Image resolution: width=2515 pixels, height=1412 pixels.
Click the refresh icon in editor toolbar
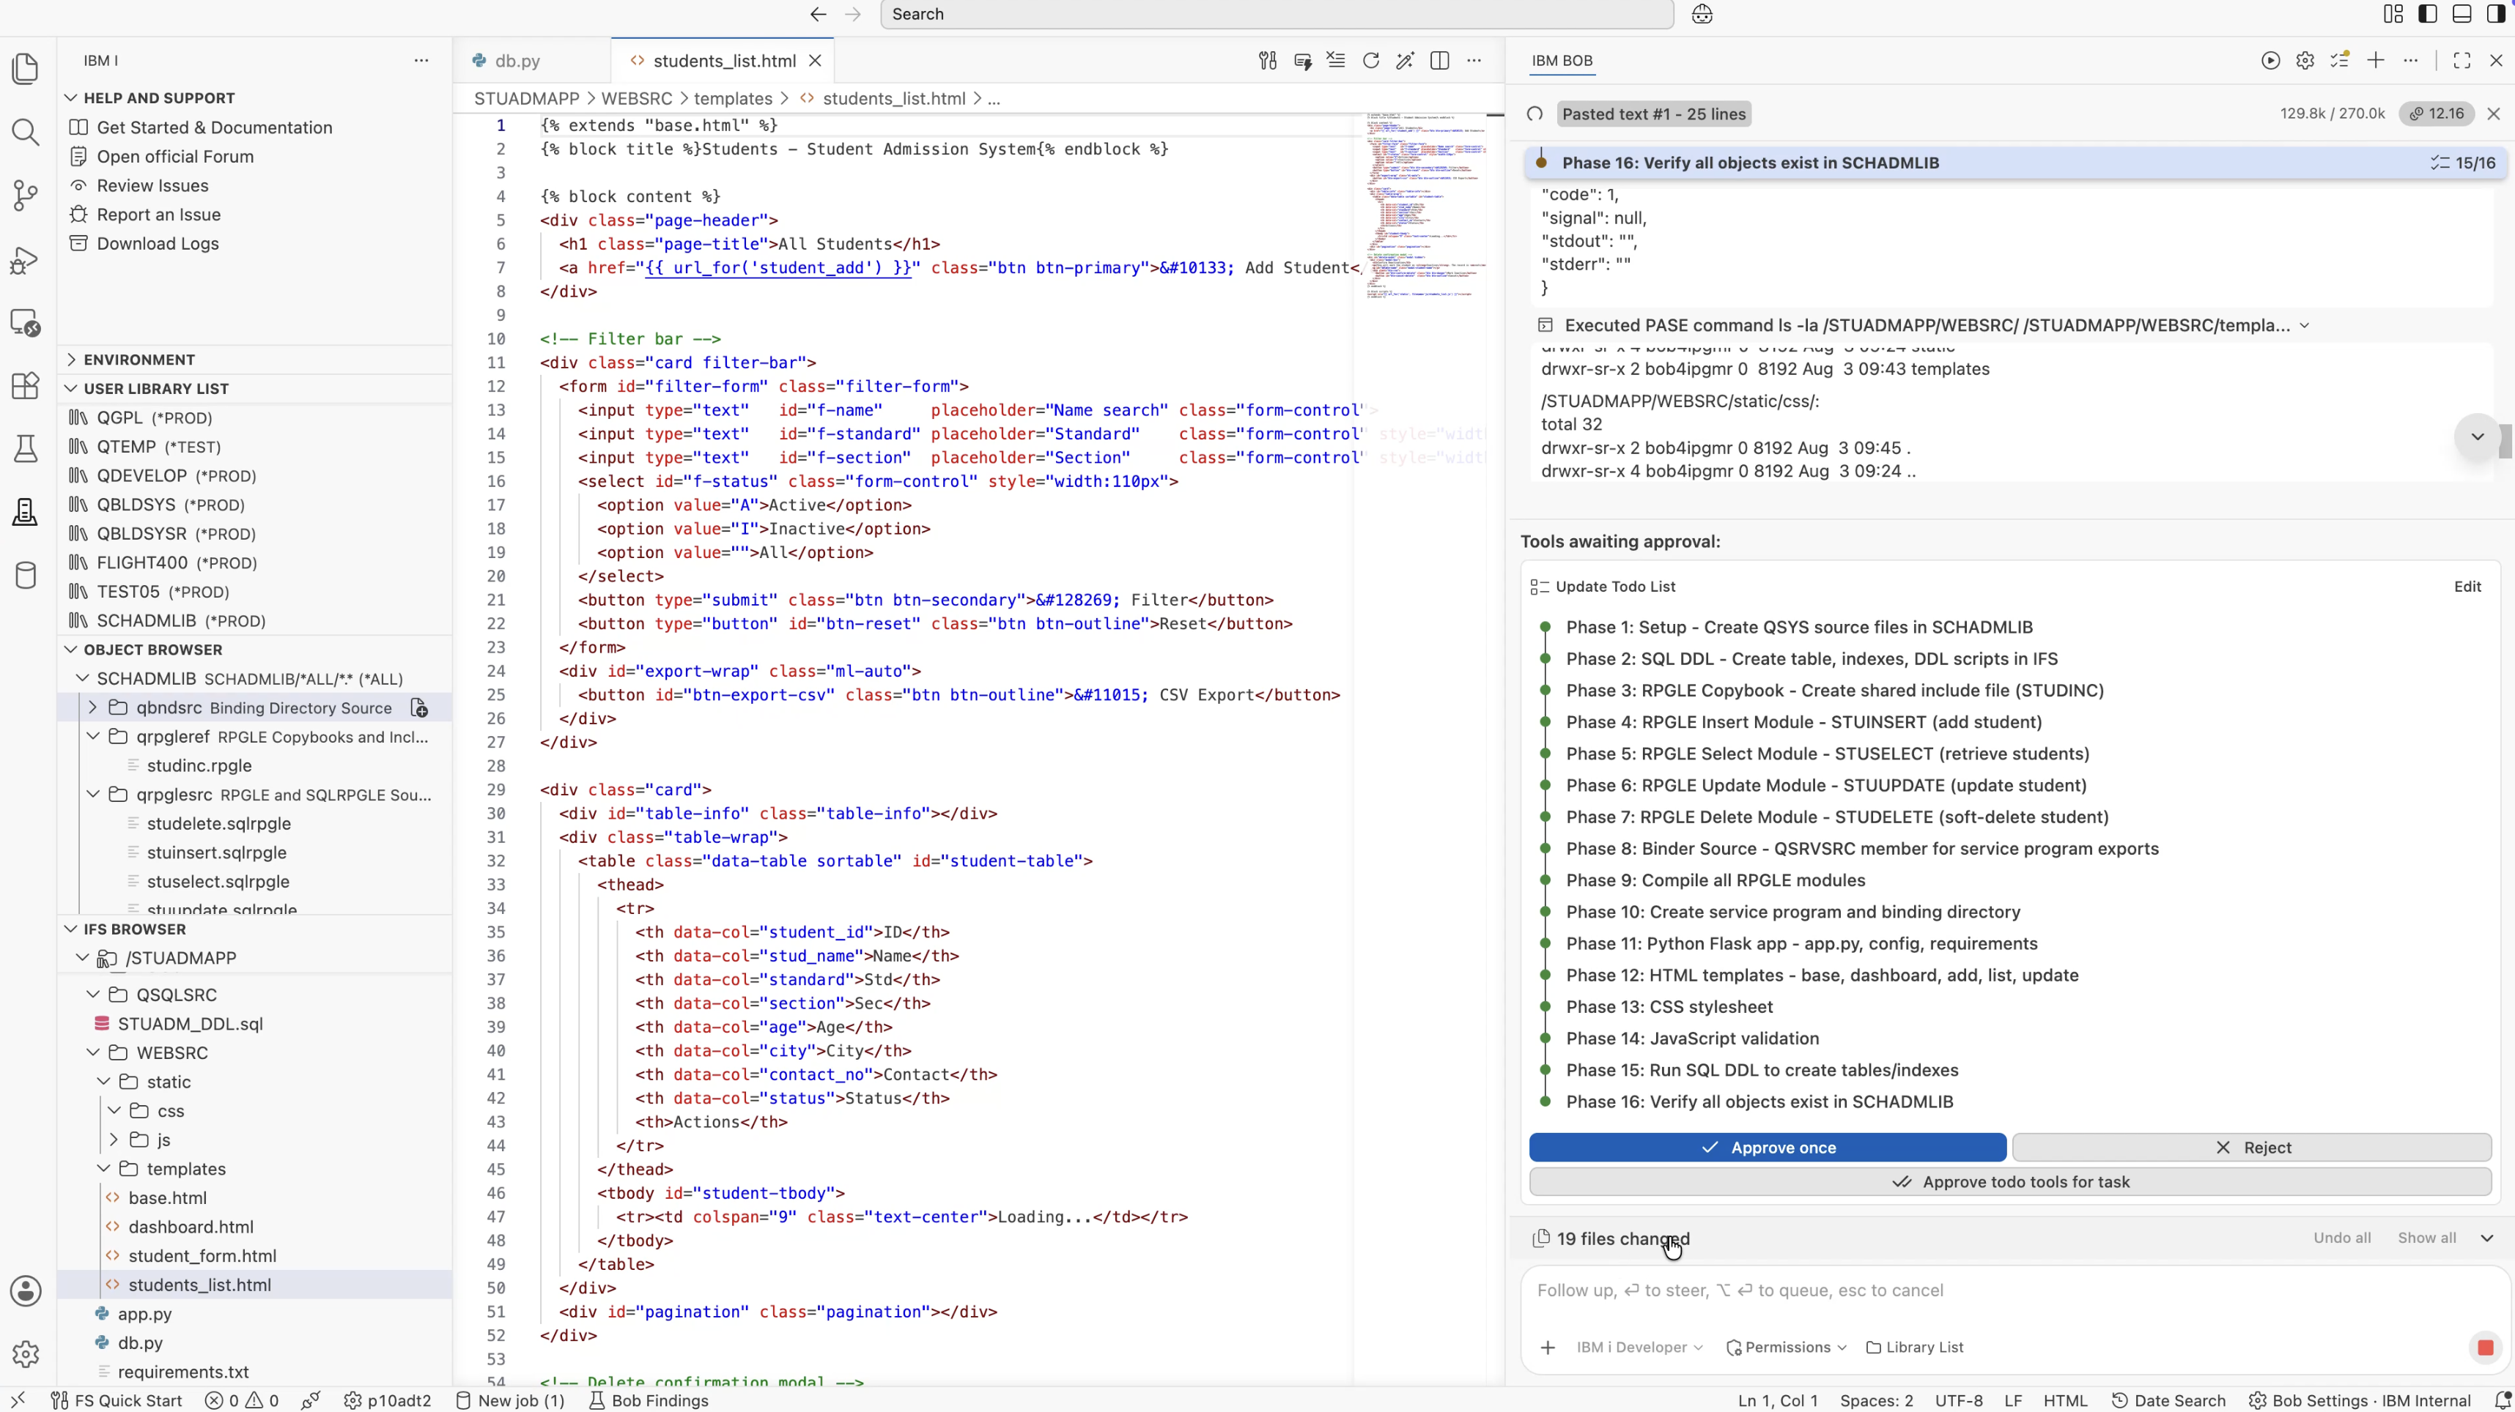(x=1371, y=61)
